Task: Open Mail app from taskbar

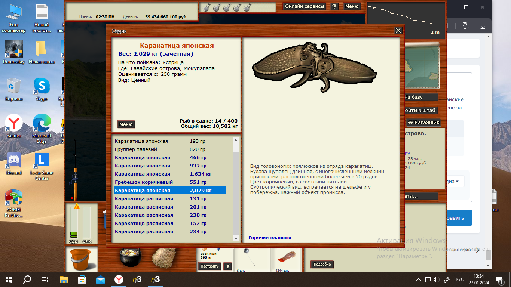Action: (x=100, y=279)
